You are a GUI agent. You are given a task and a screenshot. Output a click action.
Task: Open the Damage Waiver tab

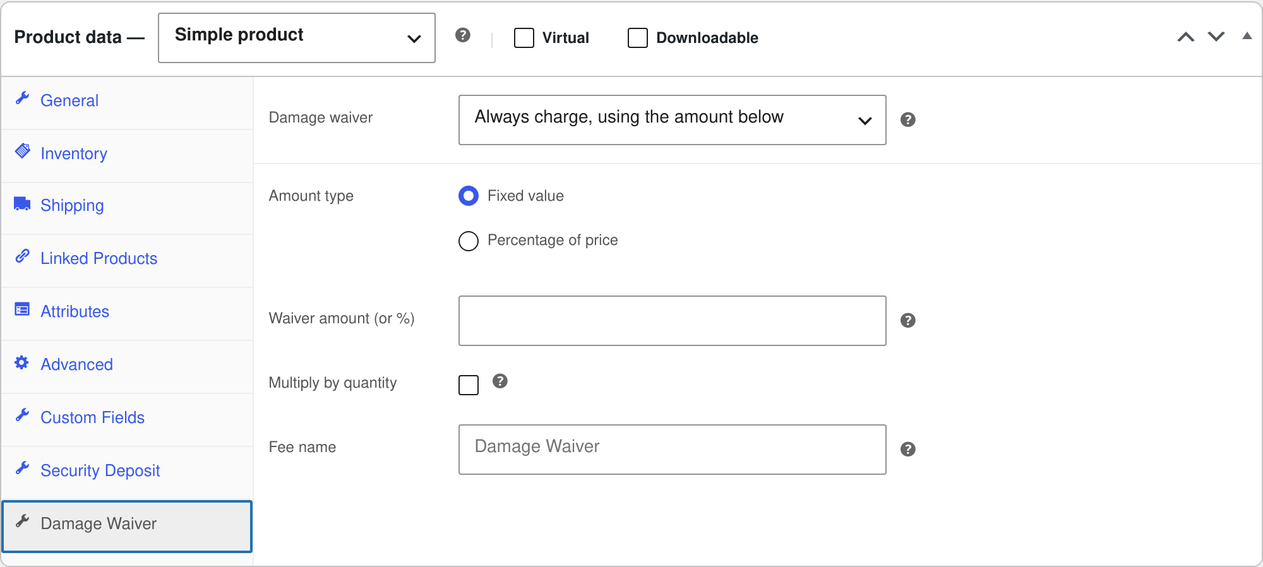127,526
